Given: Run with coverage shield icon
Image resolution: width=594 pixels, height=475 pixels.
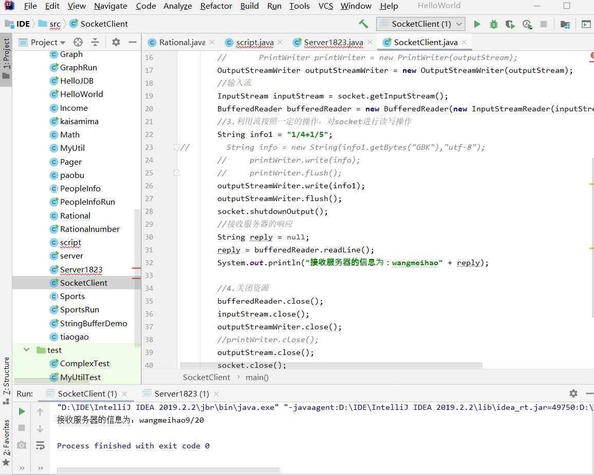Looking at the screenshot, I should click(x=510, y=24).
